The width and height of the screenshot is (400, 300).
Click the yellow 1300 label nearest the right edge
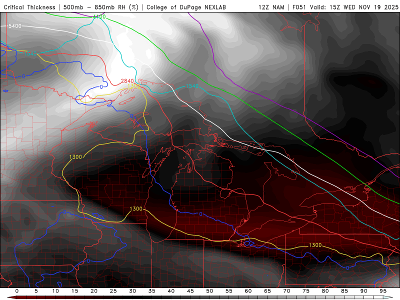[x=315, y=245]
